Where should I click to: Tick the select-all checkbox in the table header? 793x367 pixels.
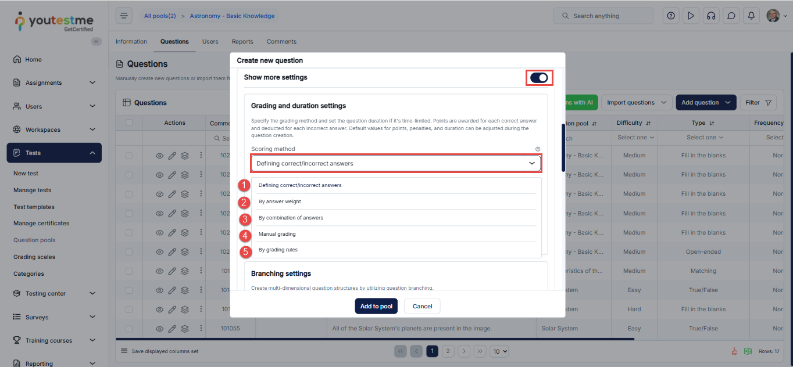[x=129, y=123]
